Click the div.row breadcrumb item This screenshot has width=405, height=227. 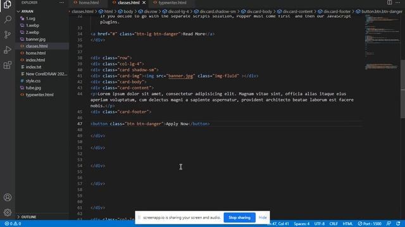click(x=147, y=11)
